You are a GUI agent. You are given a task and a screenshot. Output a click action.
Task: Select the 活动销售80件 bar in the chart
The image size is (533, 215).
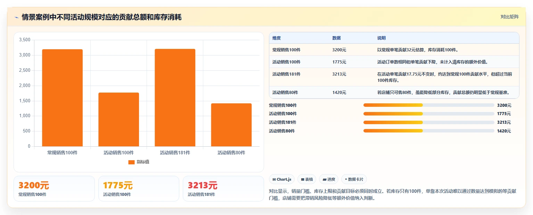[x=231, y=125]
